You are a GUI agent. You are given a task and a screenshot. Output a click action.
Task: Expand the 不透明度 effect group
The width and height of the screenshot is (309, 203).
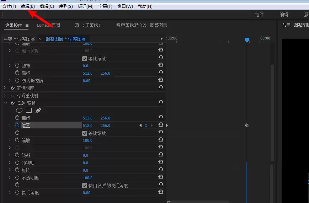5,88
